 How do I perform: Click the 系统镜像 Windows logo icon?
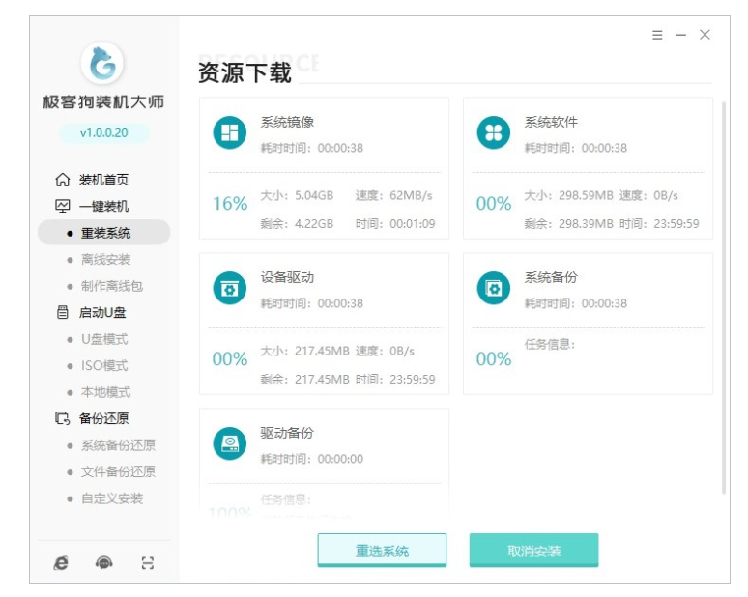tap(229, 132)
